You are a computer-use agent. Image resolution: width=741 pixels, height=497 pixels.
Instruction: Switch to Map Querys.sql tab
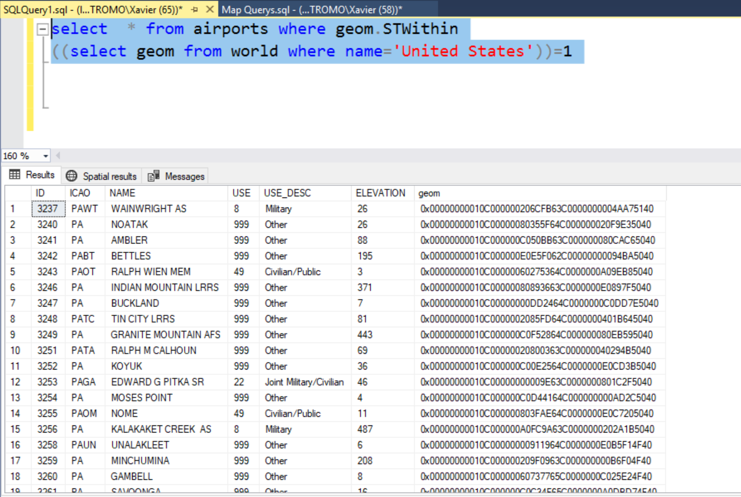tap(312, 10)
